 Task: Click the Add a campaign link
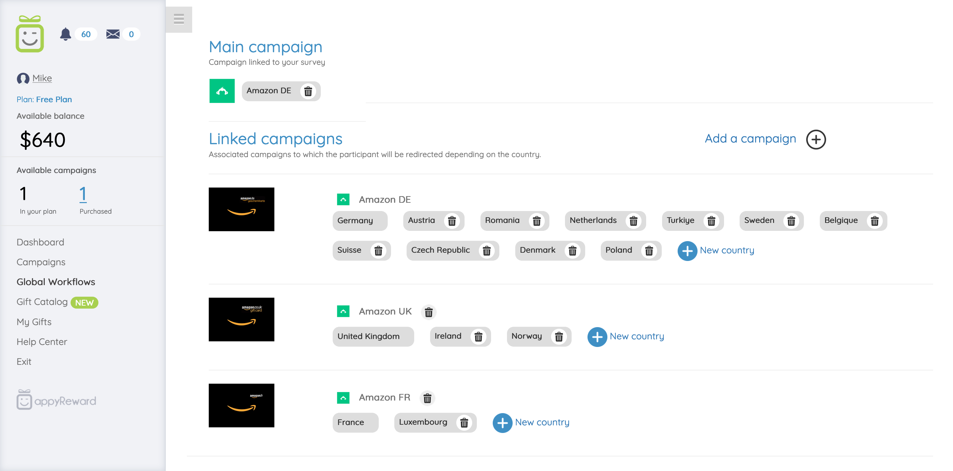(x=750, y=139)
